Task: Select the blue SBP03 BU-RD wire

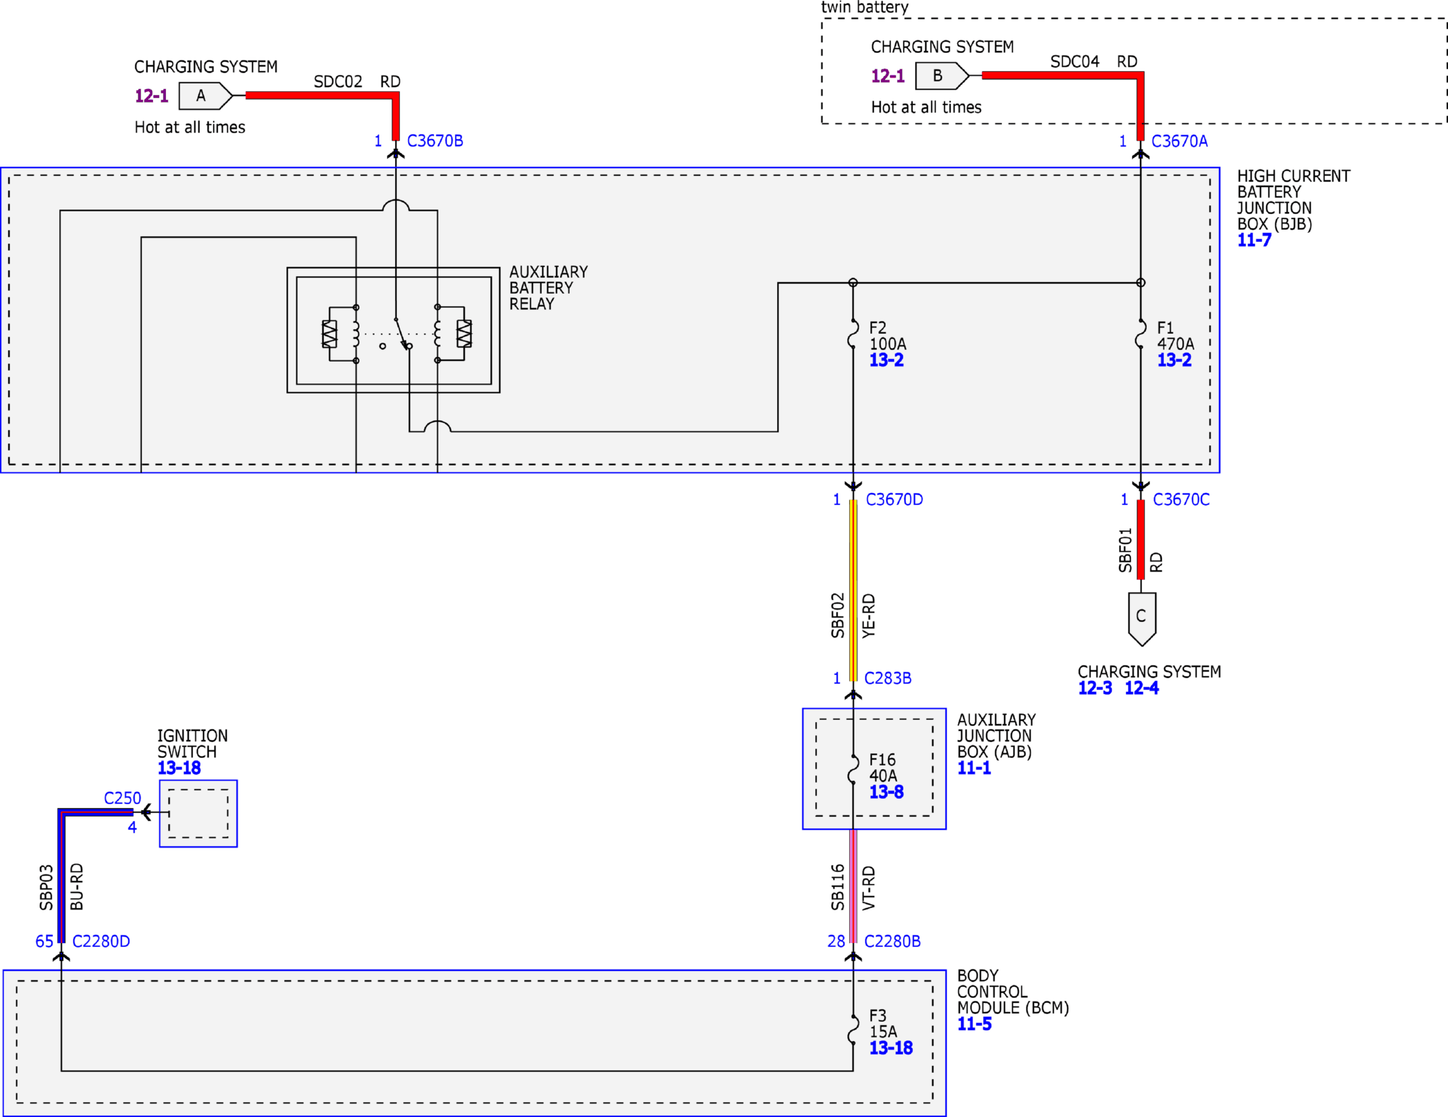Action: tap(62, 877)
